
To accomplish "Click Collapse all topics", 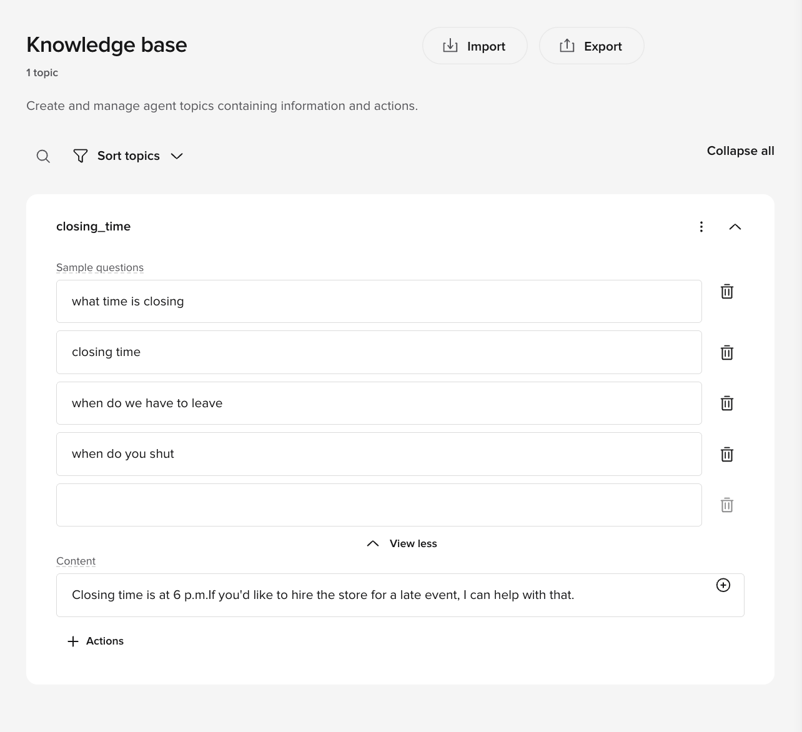I will (740, 151).
